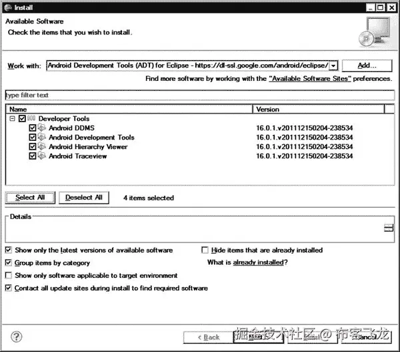Screen dimensions: 400x352
Task: Enable Hide items that are already installed
Action: tap(205, 250)
